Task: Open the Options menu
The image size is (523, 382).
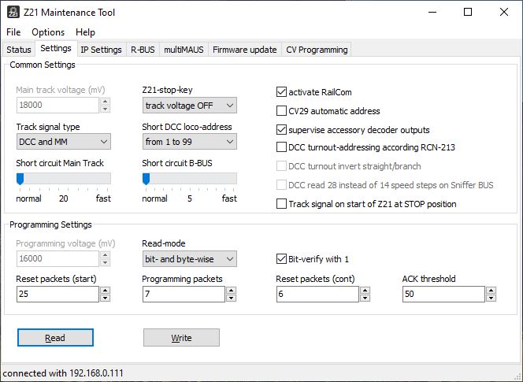Action: coord(48,32)
